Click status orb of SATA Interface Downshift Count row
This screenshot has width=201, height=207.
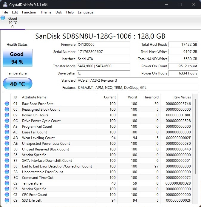7,160
